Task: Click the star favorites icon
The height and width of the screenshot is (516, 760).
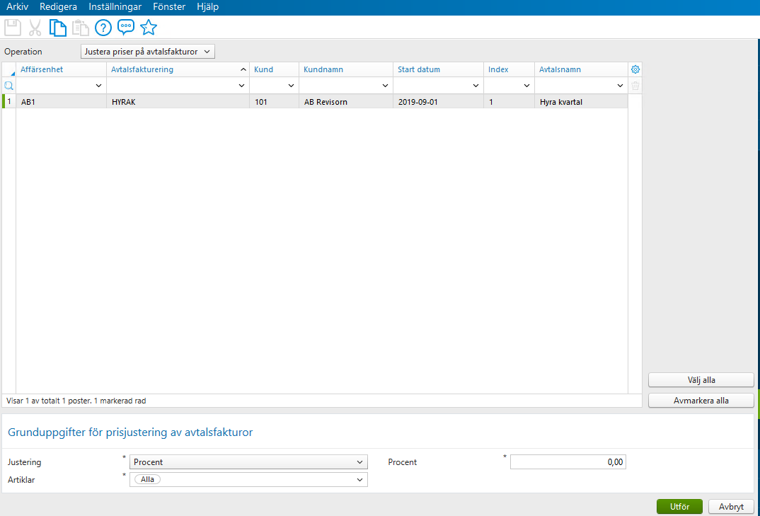Action: pyautogui.click(x=149, y=27)
